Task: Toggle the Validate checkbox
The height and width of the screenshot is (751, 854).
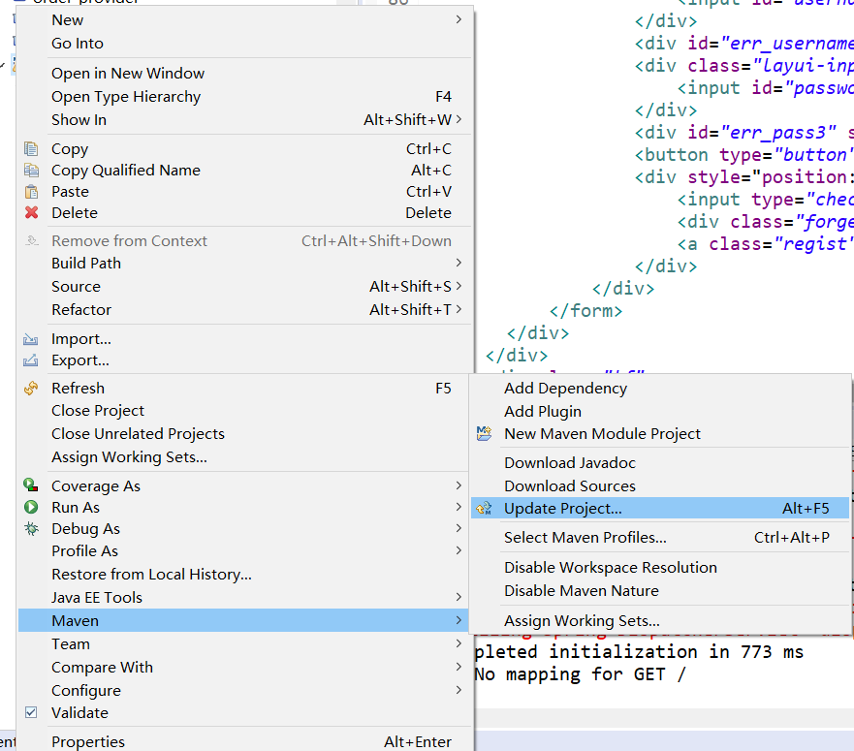Action: 30,712
